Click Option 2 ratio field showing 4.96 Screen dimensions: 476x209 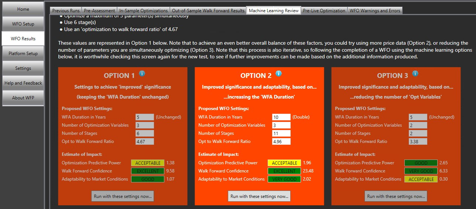click(281, 141)
